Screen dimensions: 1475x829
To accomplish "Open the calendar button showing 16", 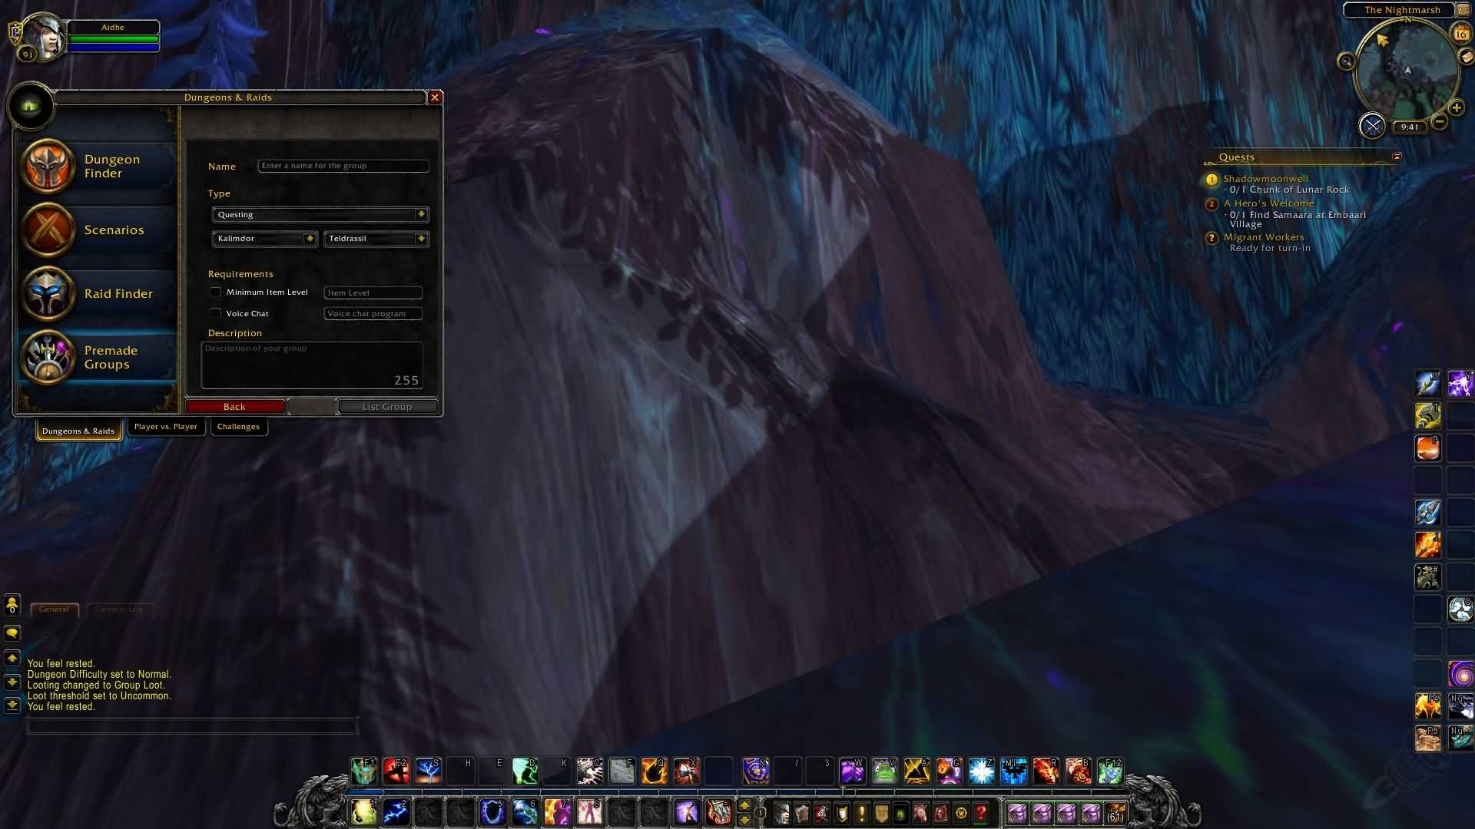I will [1461, 33].
